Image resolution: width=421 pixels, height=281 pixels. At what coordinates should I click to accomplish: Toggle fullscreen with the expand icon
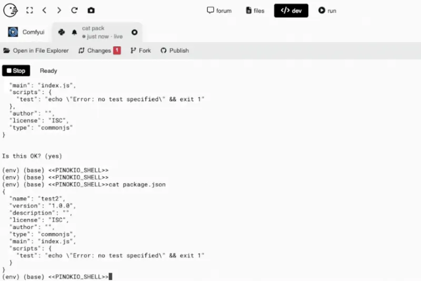[x=29, y=11]
